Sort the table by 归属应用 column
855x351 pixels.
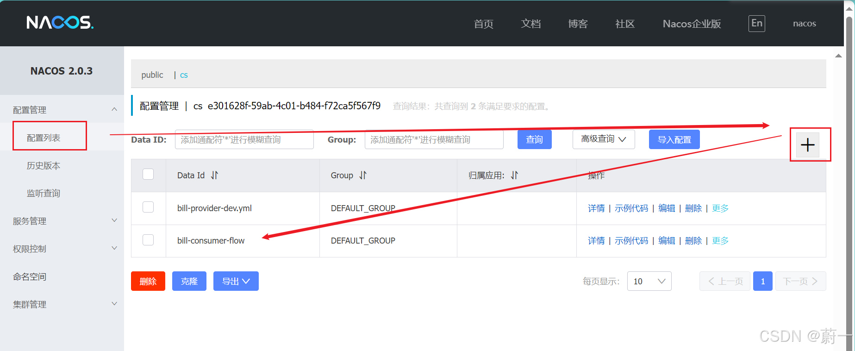(514, 175)
